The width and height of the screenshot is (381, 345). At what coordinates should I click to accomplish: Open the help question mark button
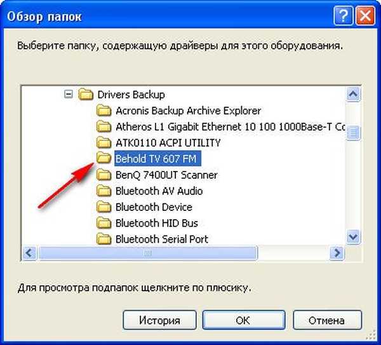344,15
